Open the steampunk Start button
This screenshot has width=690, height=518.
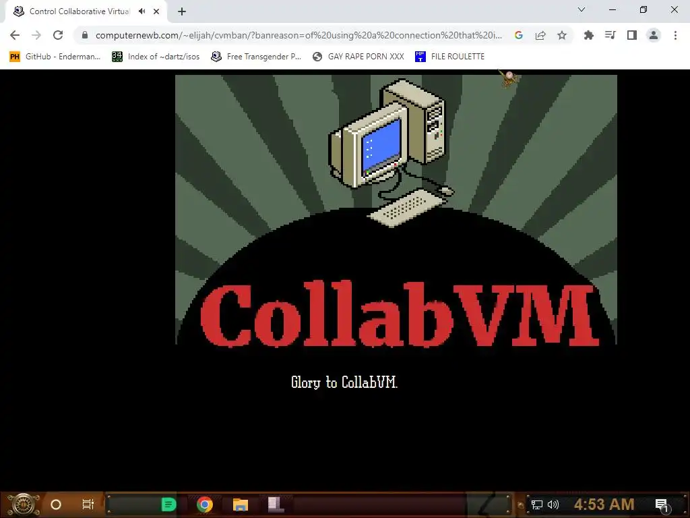[24, 505]
